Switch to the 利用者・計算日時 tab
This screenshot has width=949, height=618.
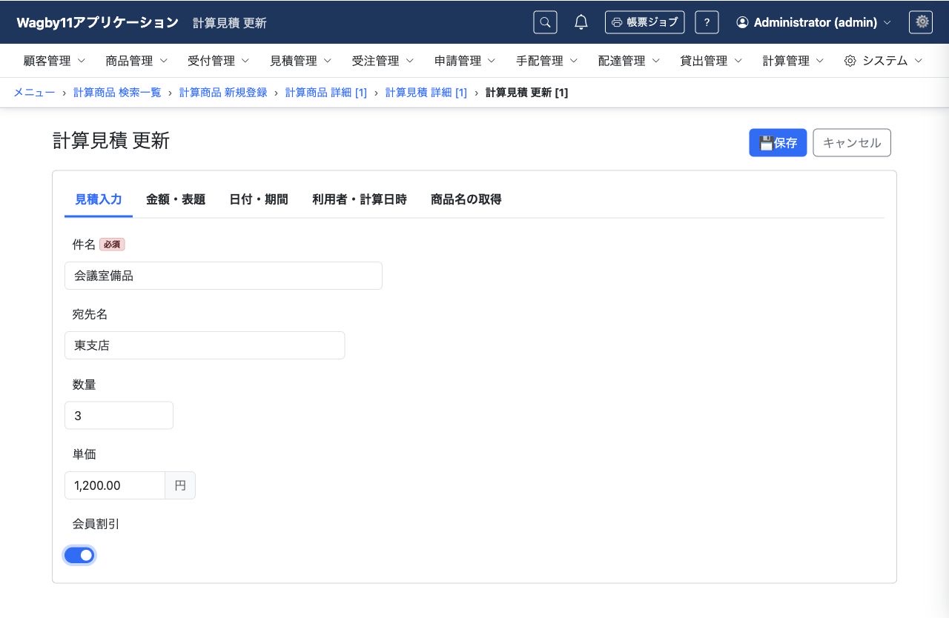pos(360,199)
